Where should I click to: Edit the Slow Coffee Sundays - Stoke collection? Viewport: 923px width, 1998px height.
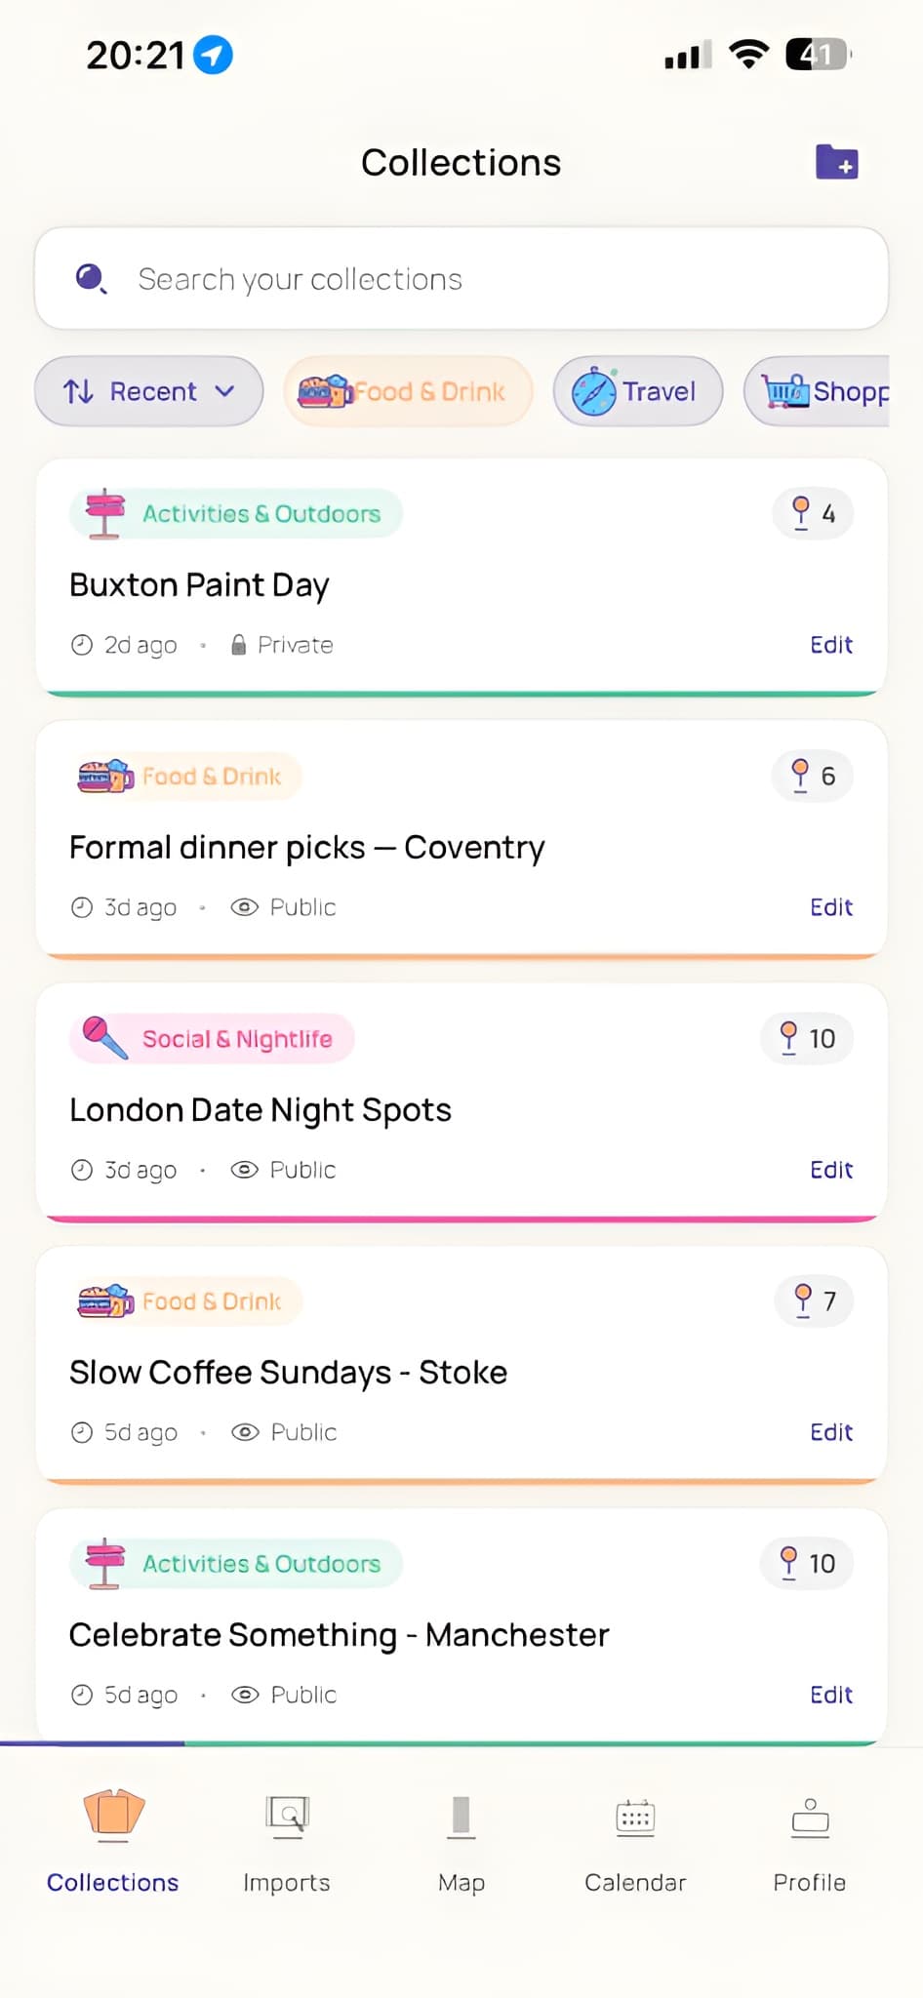click(x=830, y=1432)
